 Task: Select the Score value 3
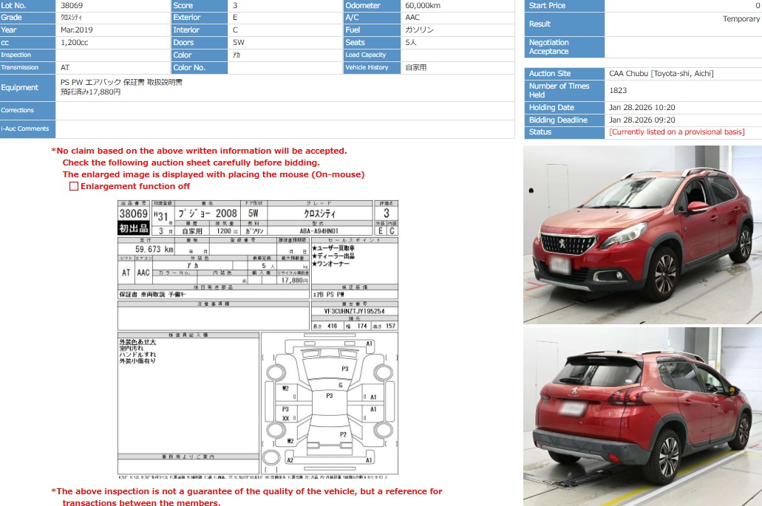tap(235, 5)
